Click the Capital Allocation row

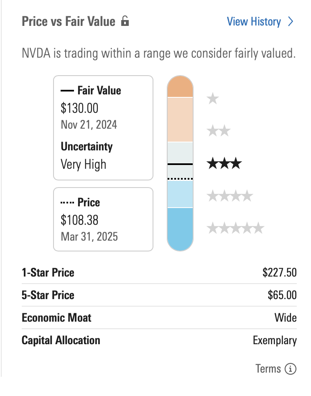pyautogui.click(x=159, y=340)
